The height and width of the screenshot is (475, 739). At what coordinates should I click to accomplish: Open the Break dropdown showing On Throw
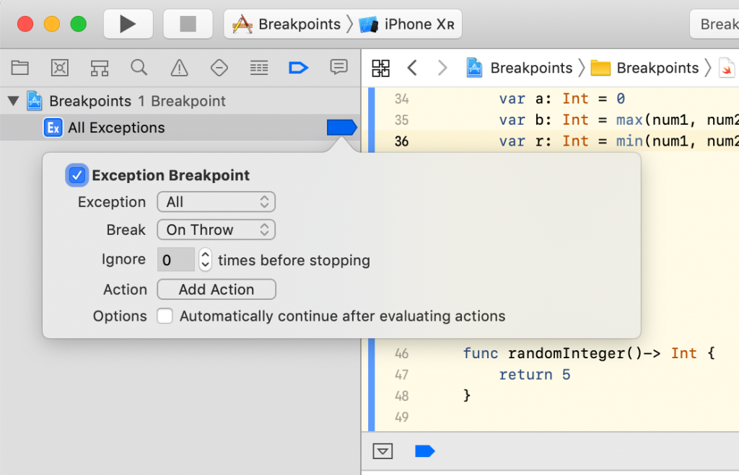[x=216, y=230]
